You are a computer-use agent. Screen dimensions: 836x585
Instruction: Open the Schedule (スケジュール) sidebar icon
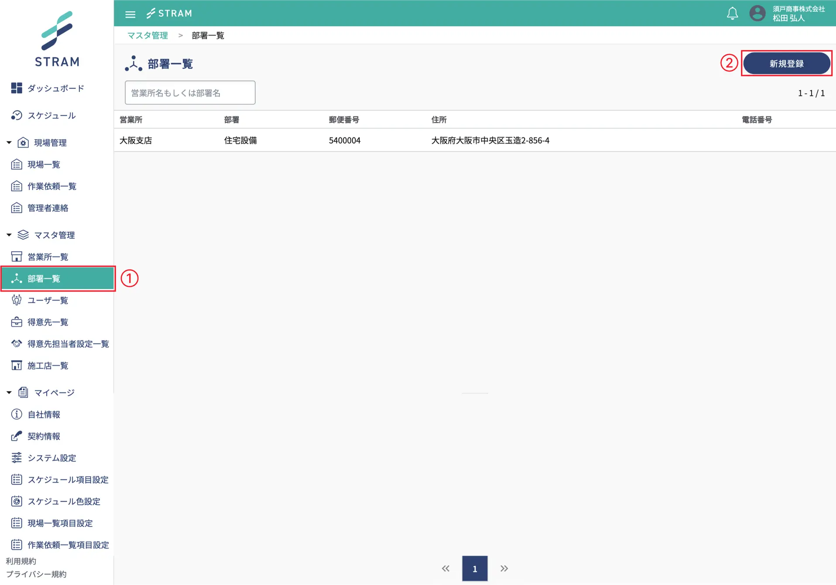(17, 115)
